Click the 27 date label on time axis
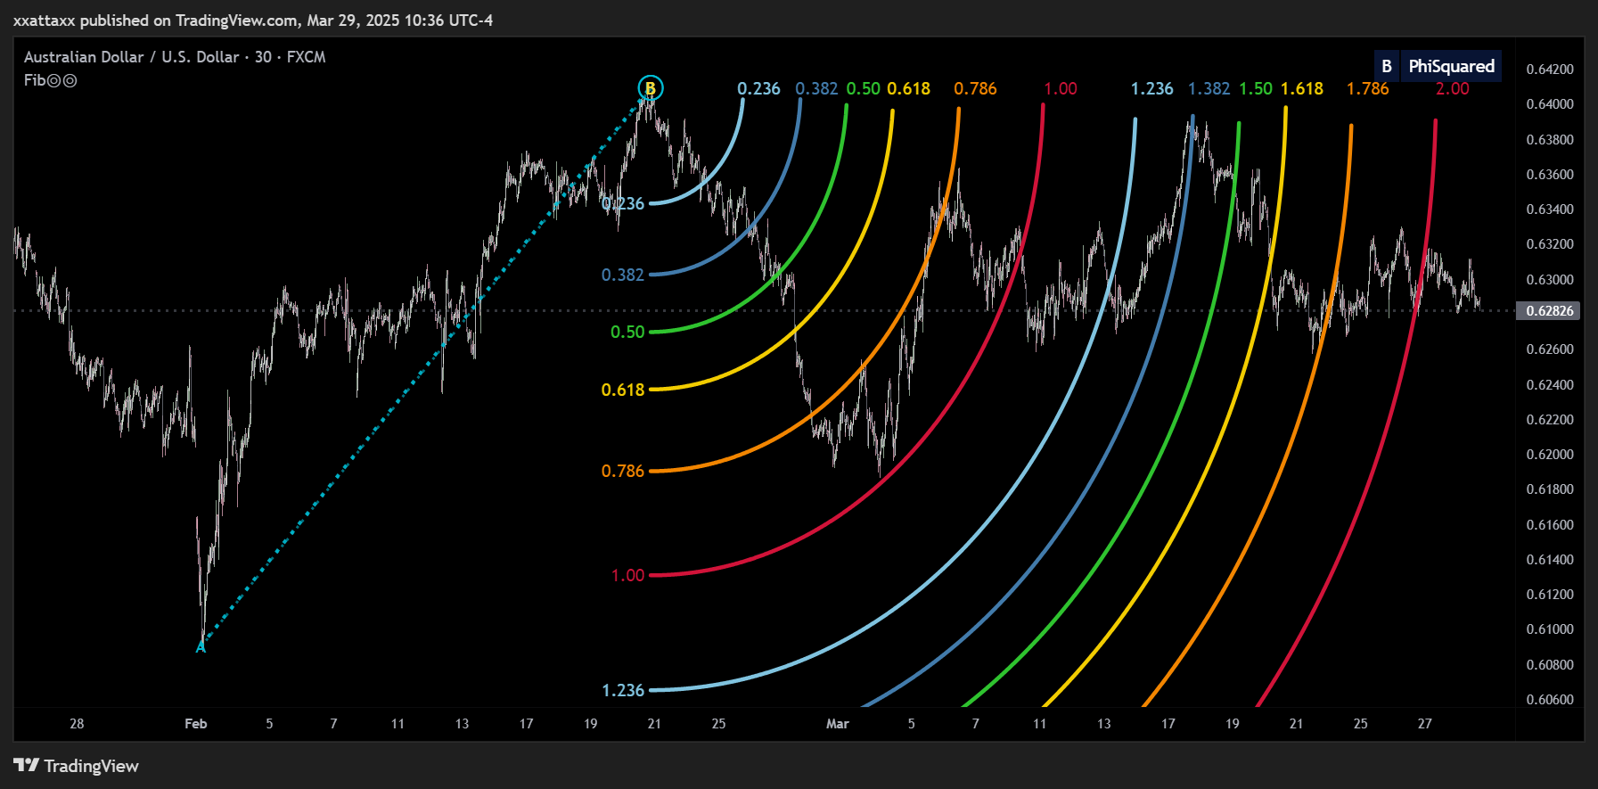Screen dimensions: 1598x789 coord(1424,724)
